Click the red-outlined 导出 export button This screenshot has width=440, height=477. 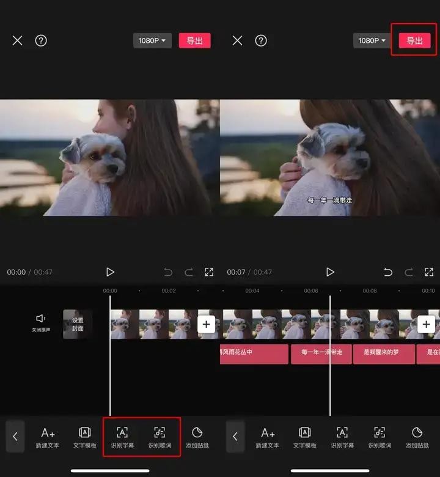coord(414,41)
